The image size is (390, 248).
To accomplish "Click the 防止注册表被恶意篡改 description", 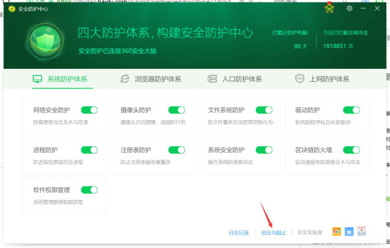I will 146,162.
